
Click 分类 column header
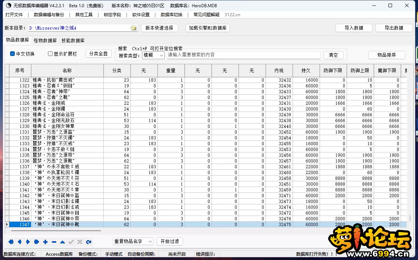(x=117, y=70)
